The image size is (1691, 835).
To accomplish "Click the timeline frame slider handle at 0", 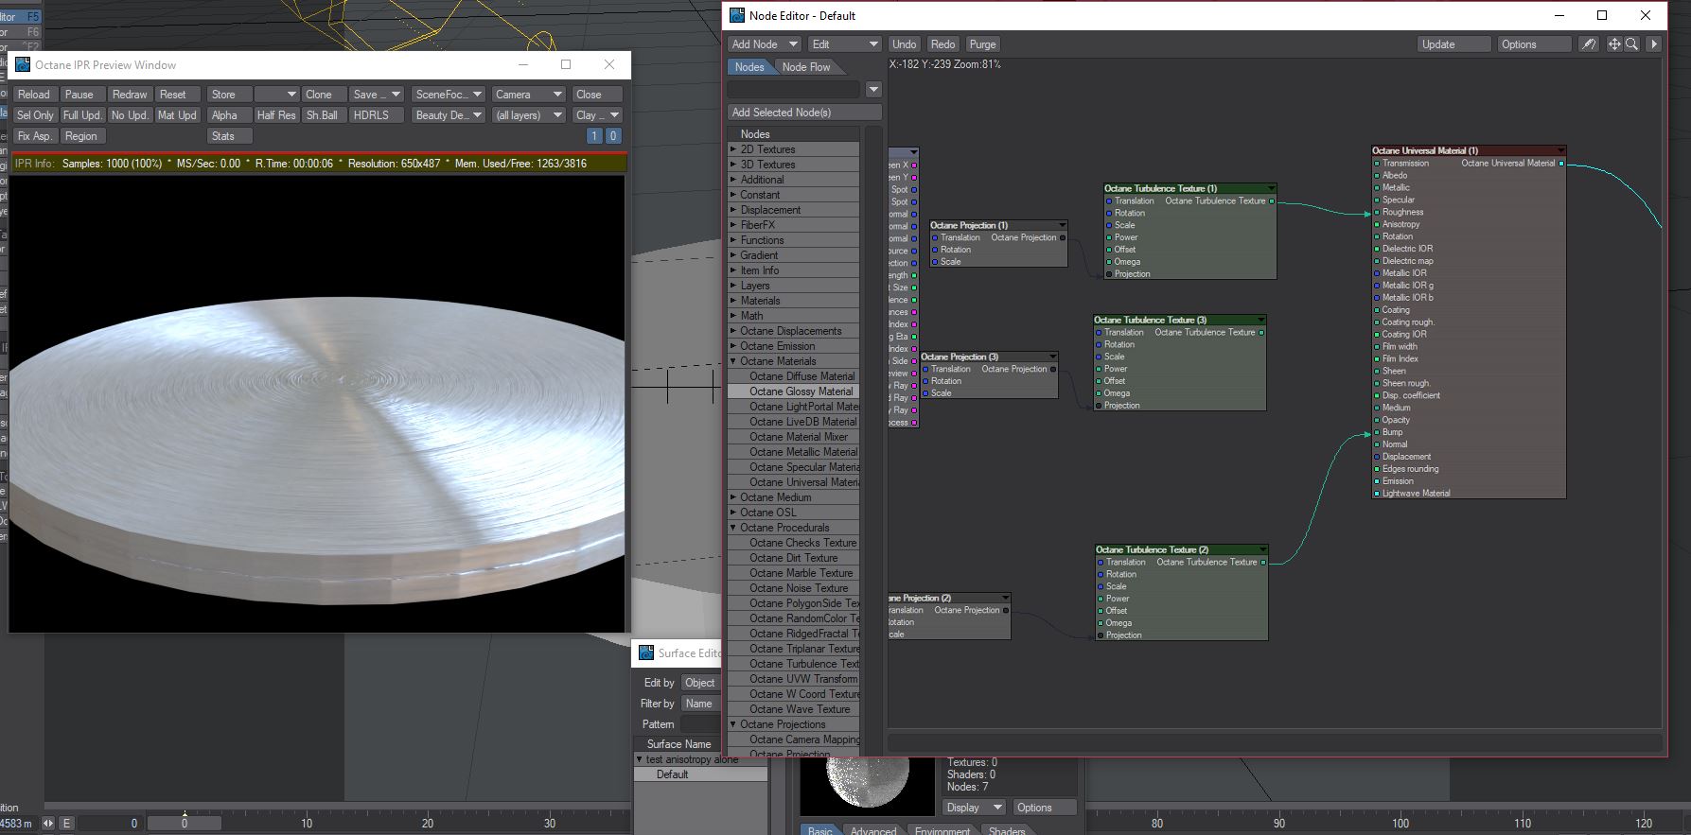I will point(185,824).
